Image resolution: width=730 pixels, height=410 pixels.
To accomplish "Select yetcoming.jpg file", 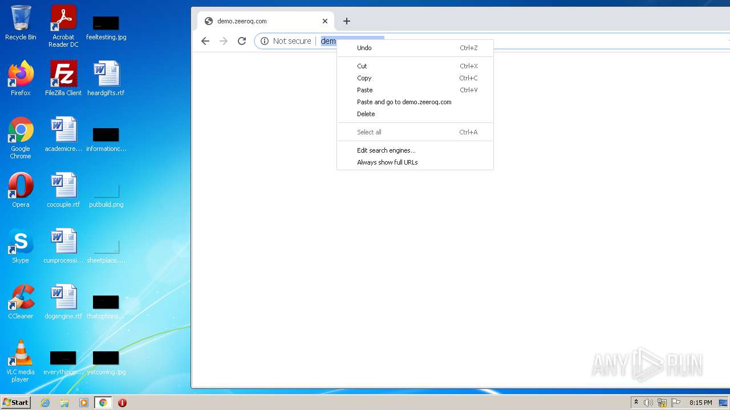I will (x=106, y=362).
